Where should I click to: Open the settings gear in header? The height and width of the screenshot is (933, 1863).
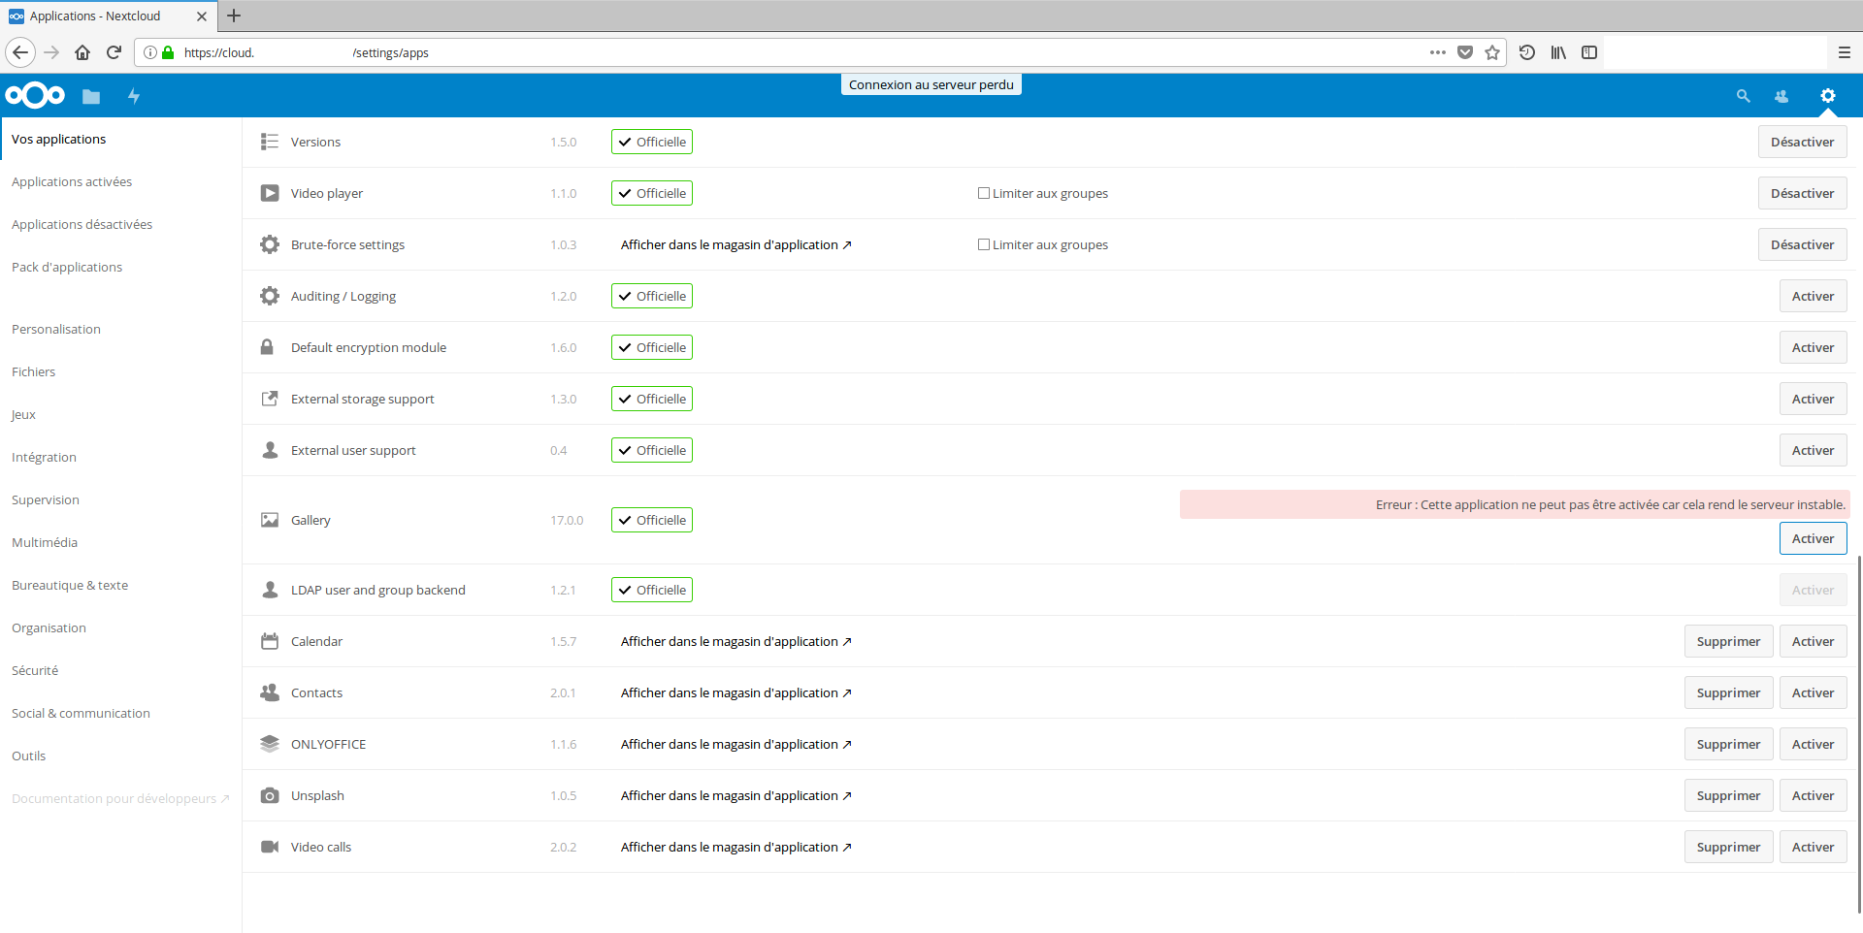pos(1827,96)
